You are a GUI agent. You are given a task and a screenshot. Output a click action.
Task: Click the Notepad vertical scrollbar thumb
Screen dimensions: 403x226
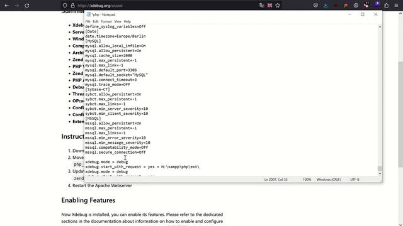tap(380, 168)
